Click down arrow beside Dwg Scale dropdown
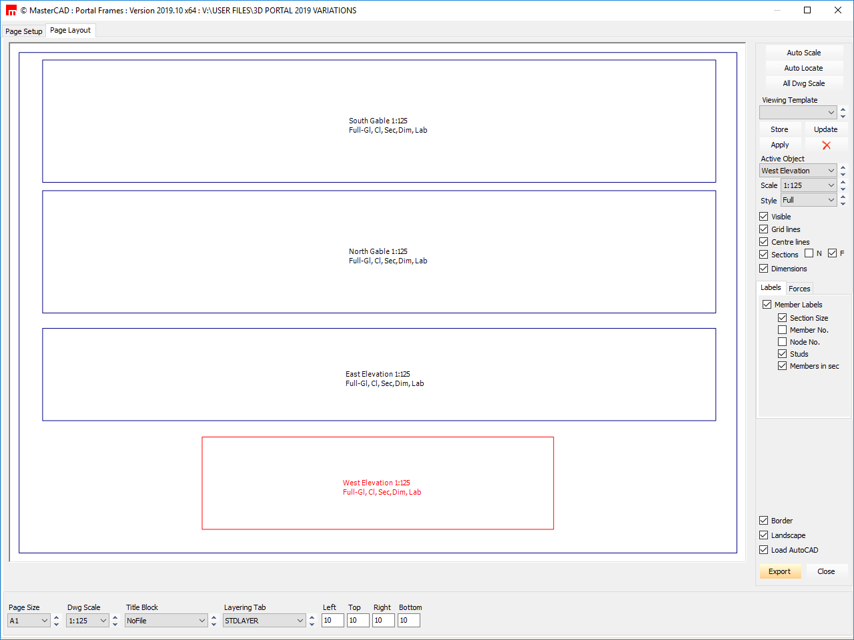The width and height of the screenshot is (854, 640). click(115, 625)
